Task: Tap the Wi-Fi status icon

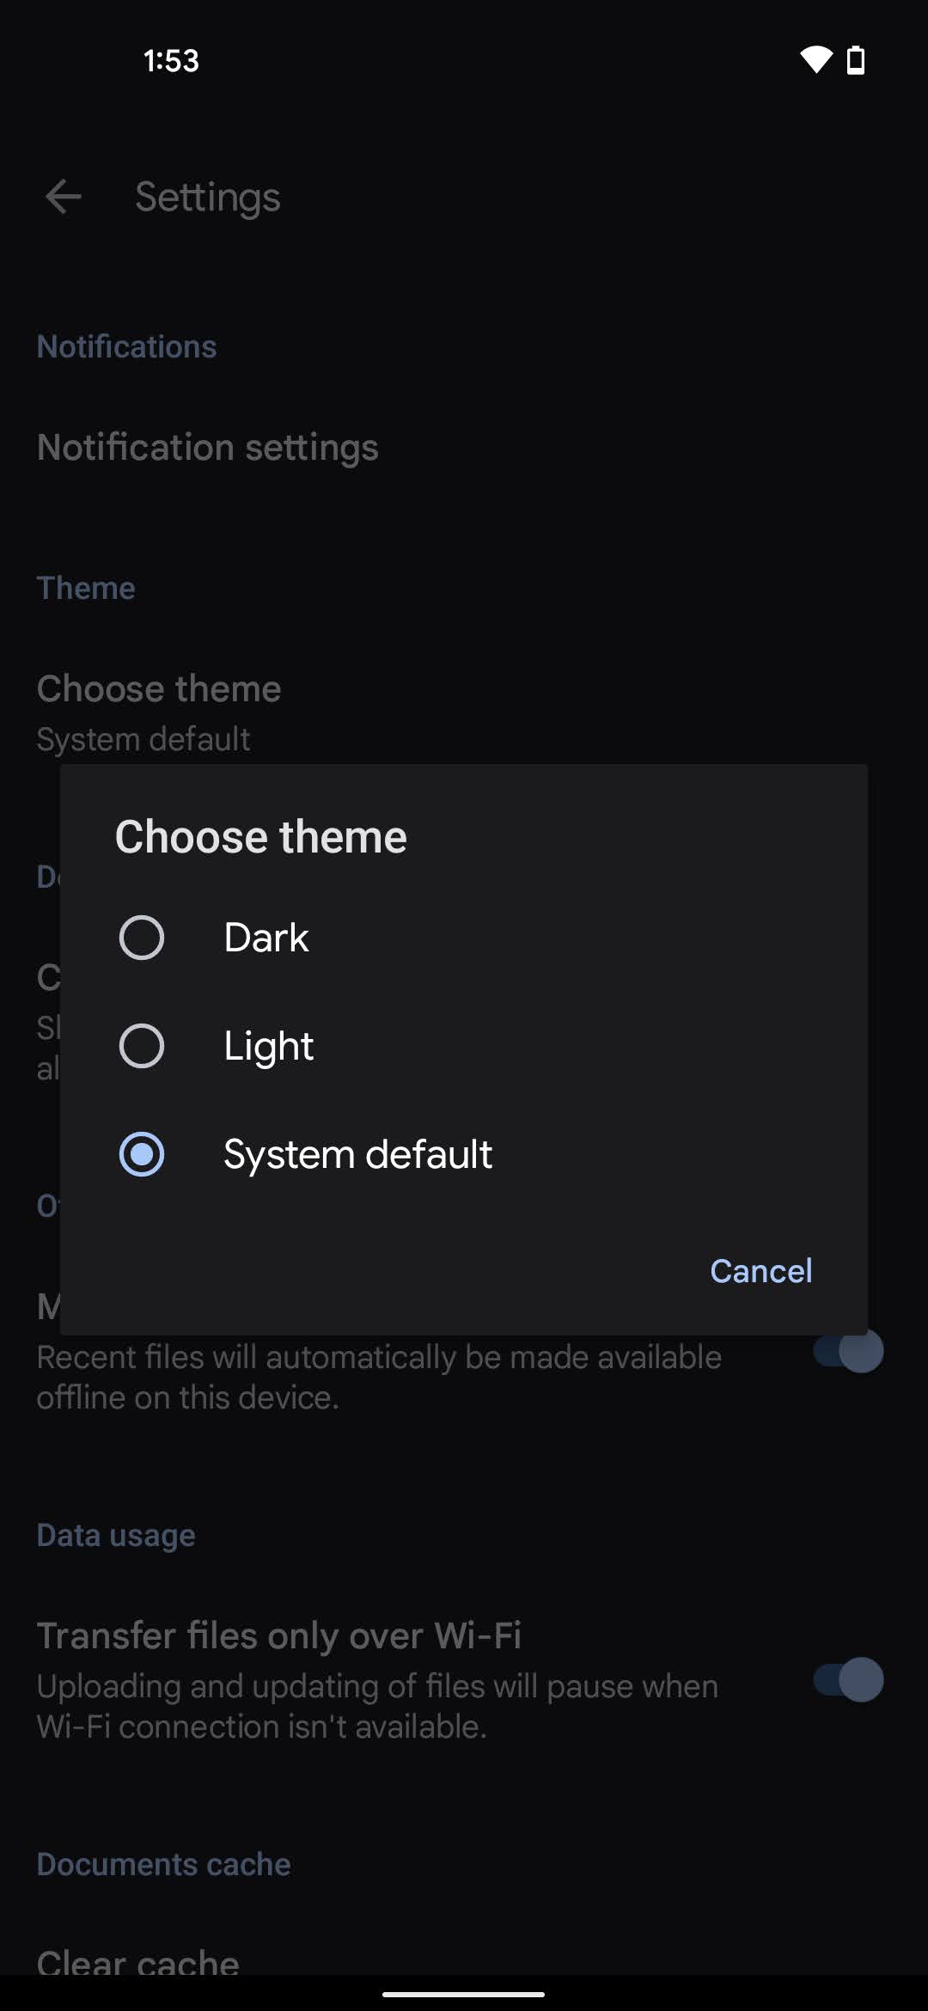Action: point(815,60)
